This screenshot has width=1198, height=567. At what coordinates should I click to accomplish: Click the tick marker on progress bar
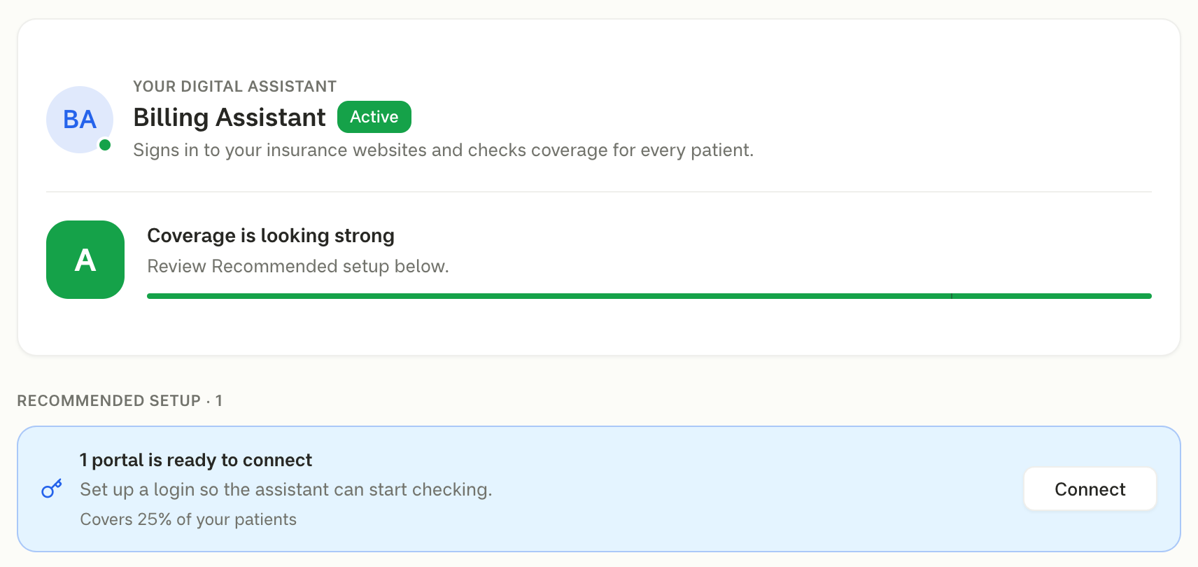click(952, 296)
